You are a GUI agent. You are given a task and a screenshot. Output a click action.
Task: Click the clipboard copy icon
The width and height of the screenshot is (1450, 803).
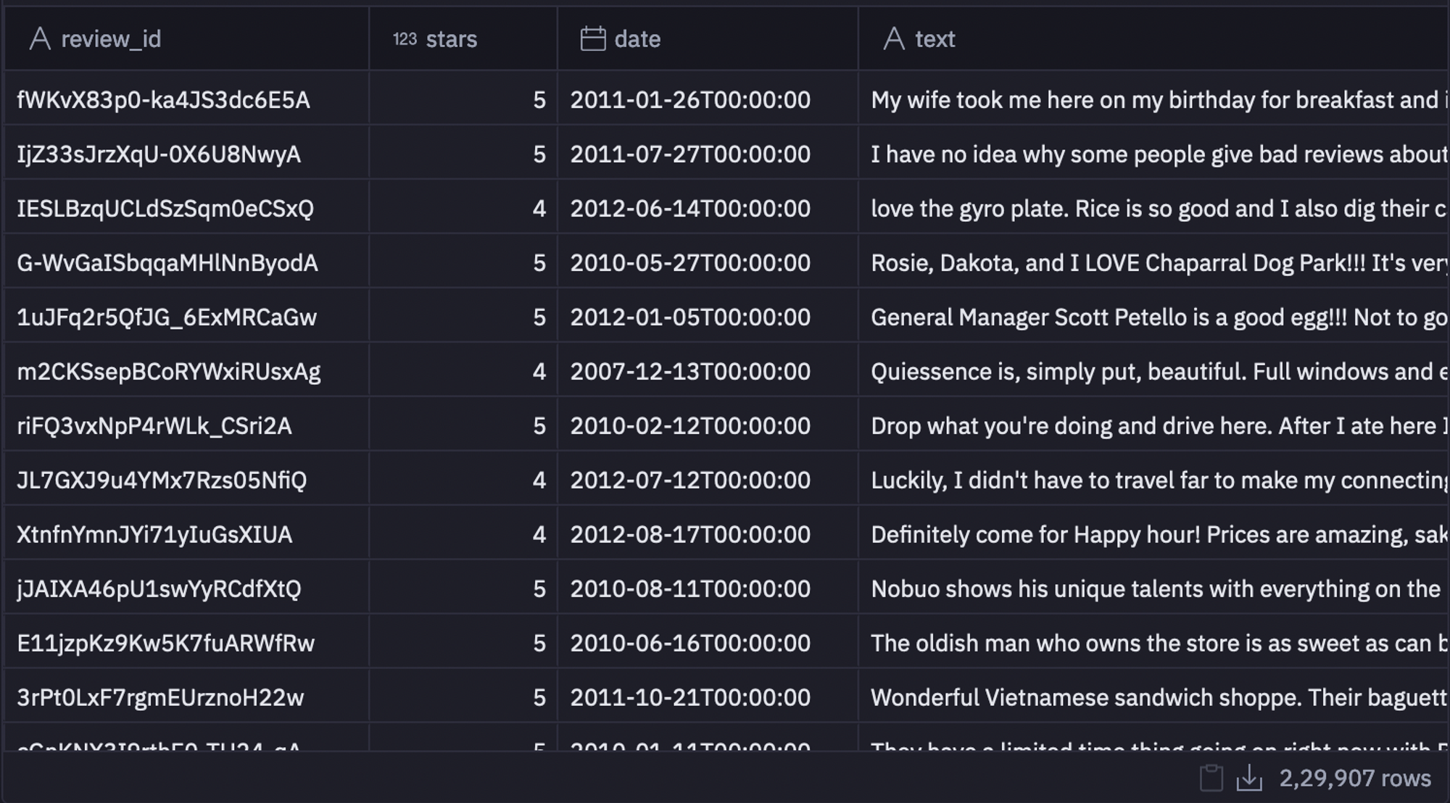pyautogui.click(x=1211, y=778)
